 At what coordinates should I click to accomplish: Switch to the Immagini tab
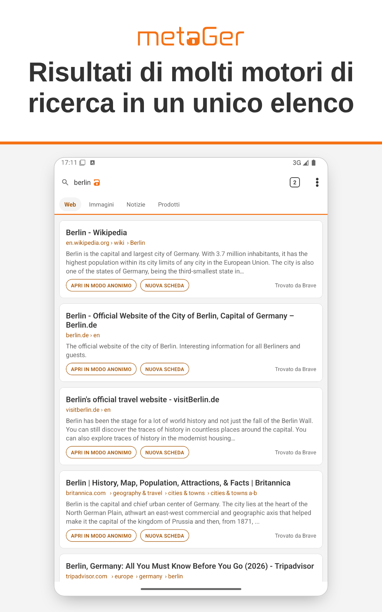click(x=101, y=204)
